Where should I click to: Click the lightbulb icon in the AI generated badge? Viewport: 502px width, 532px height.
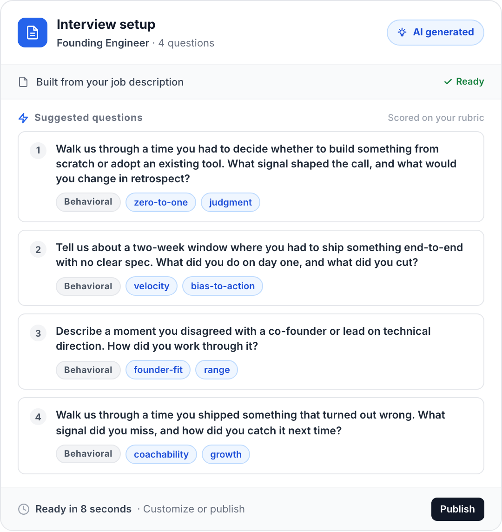[x=403, y=32]
